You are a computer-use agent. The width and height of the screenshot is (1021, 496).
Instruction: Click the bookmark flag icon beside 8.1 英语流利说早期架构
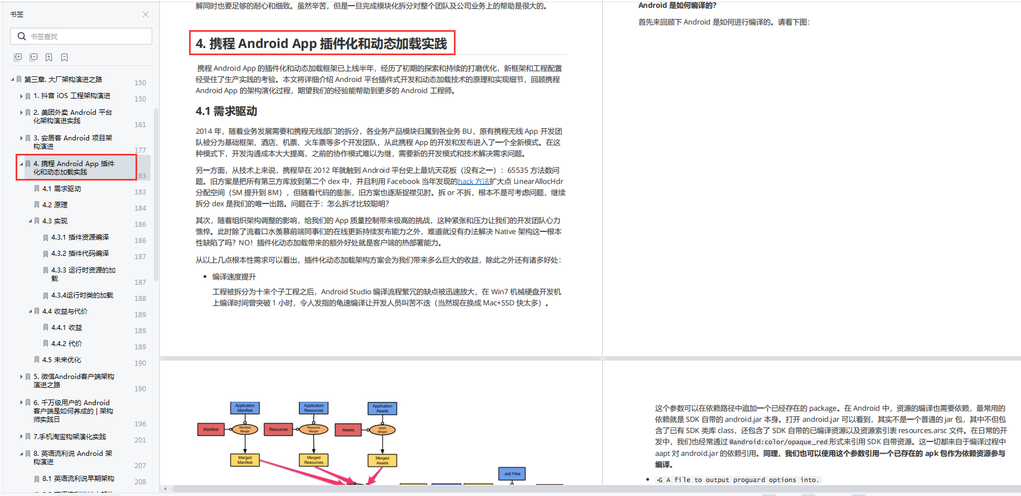click(37, 479)
